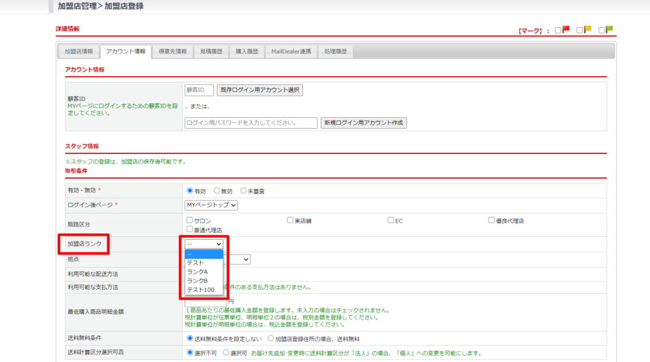Open the 見積履歴 tab

pyautogui.click(x=211, y=51)
